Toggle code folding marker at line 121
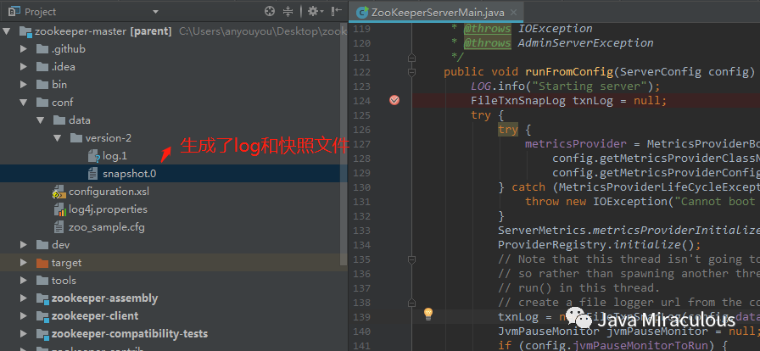Screen dimensions: 760x351 click(x=411, y=58)
